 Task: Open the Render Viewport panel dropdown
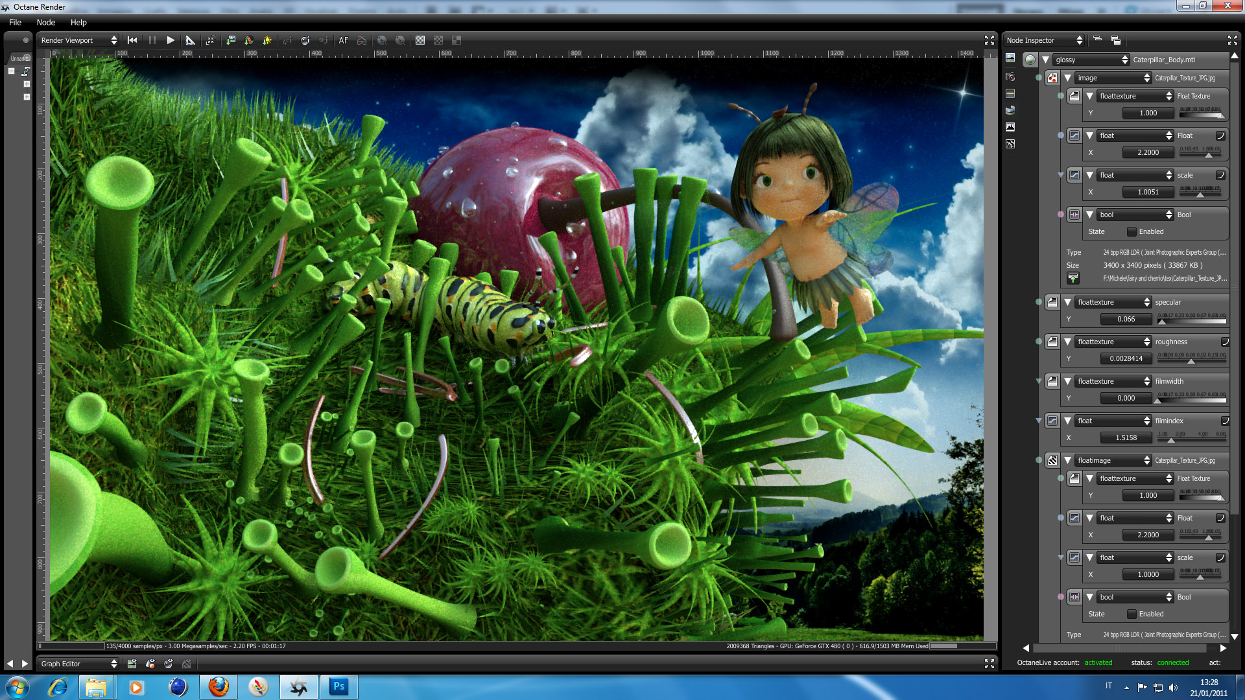click(x=78, y=40)
